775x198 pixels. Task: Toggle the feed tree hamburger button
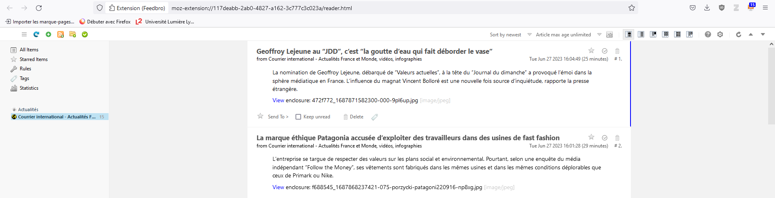(24, 34)
